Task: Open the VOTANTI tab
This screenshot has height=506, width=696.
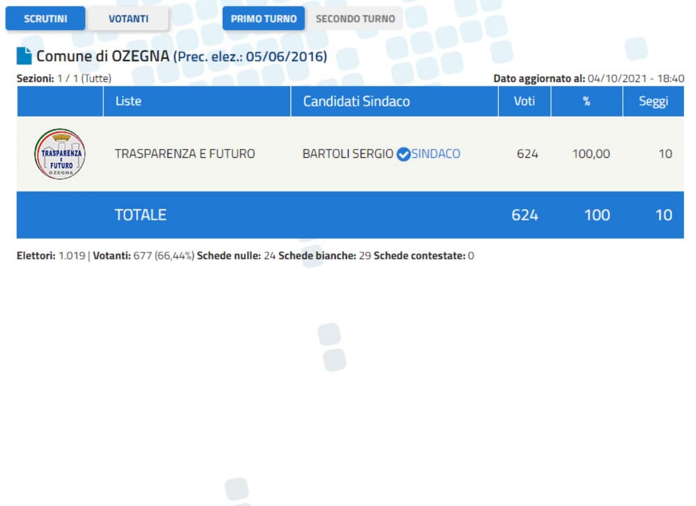Action: 128,19
